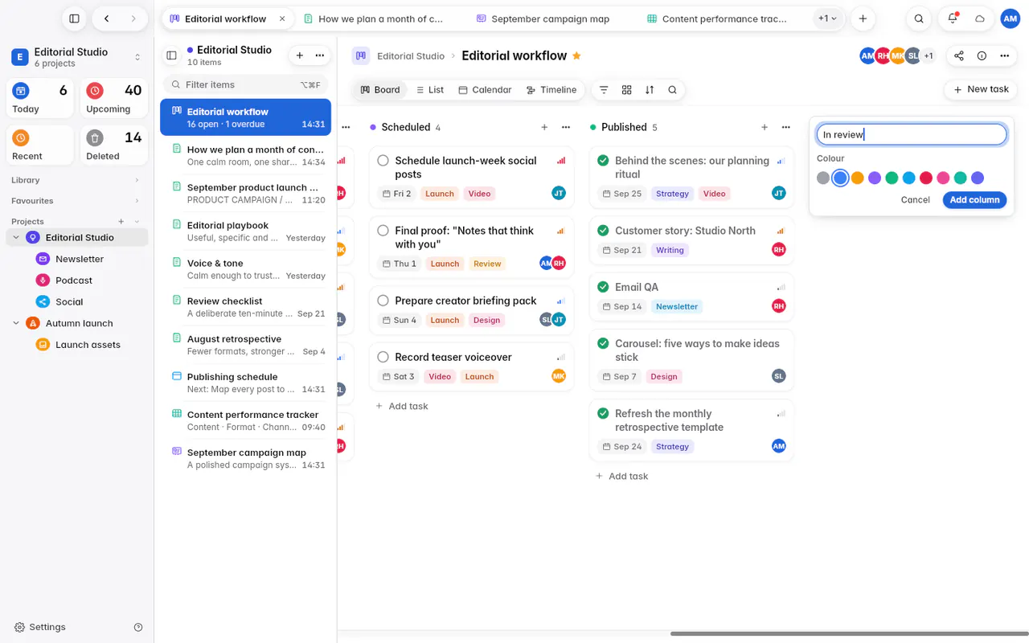Image resolution: width=1029 pixels, height=643 pixels.
Task: Add a new item in Editorial Studio list
Action: (300, 55)
